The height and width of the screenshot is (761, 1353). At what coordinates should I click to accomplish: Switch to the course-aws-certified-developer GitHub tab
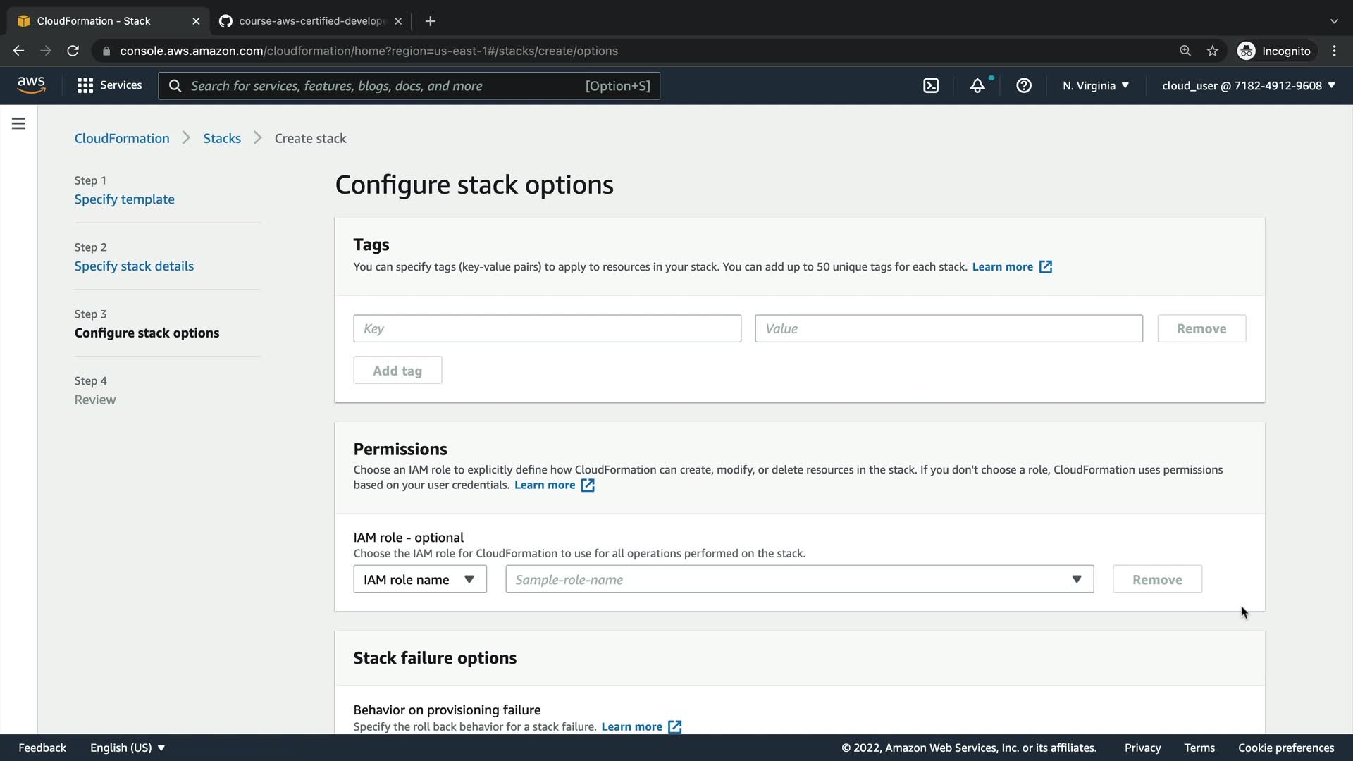tap(310, 21)
